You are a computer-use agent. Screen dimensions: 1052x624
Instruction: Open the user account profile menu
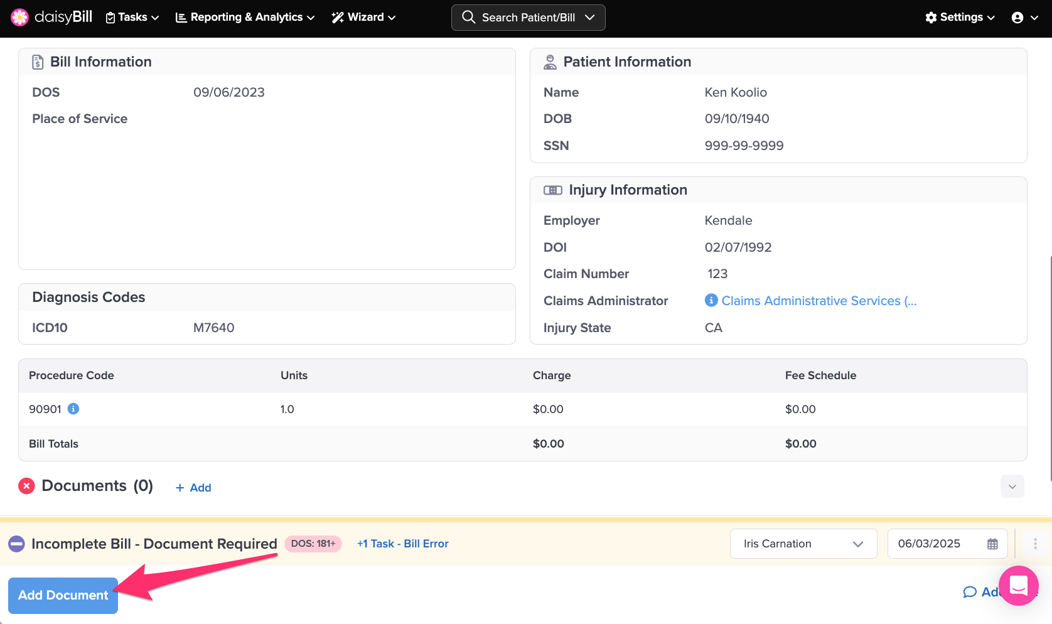[1024, 18]
